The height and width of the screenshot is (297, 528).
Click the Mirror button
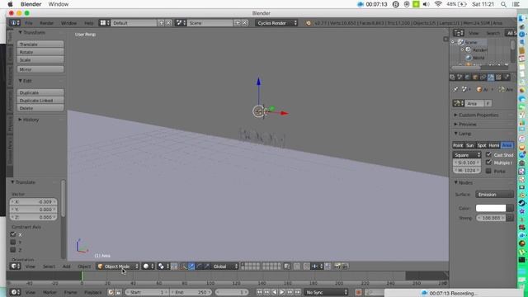pos(40,69)
